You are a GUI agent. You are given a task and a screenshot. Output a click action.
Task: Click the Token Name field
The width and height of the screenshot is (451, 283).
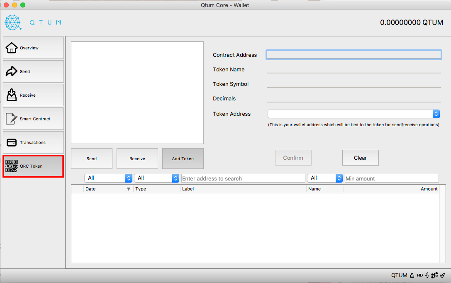click(x=354, y=69)
